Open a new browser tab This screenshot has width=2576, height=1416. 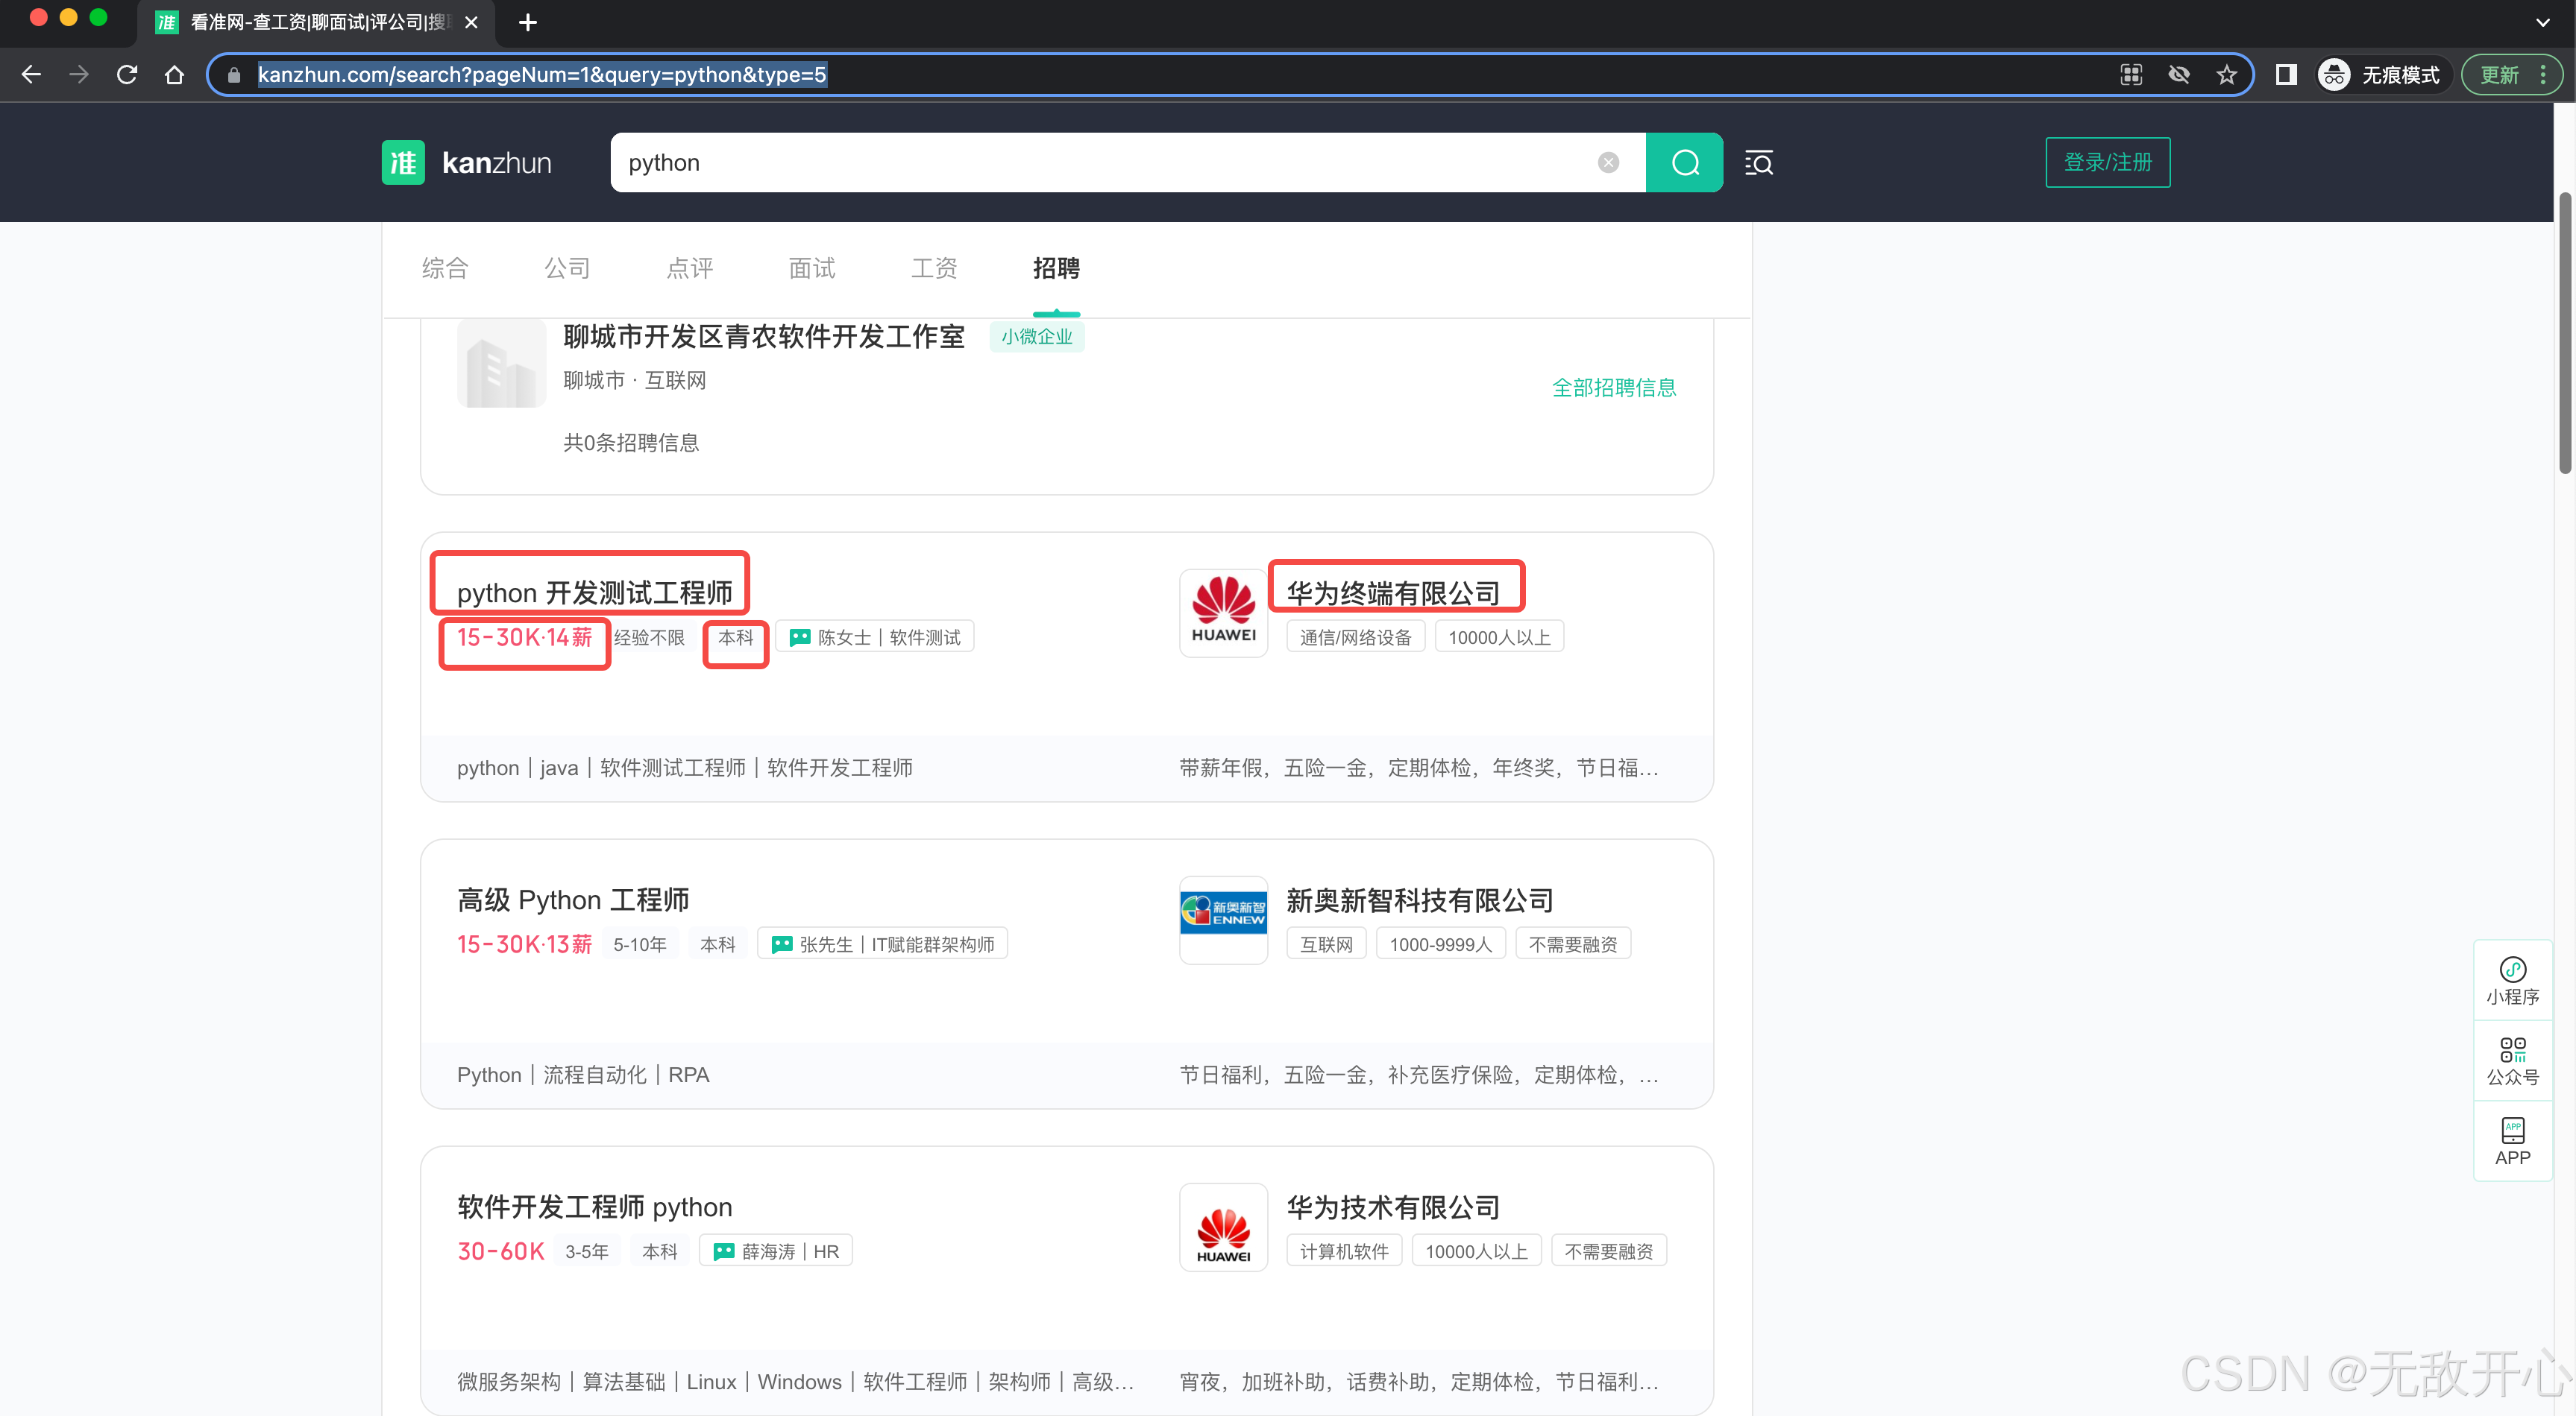click(x=528, y=22)
